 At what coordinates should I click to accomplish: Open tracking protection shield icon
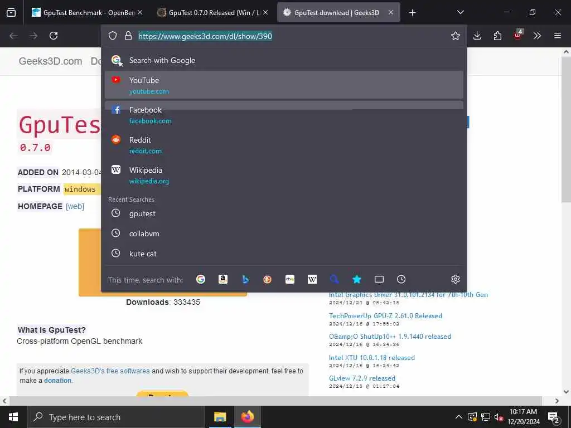(x=113, y=36)
